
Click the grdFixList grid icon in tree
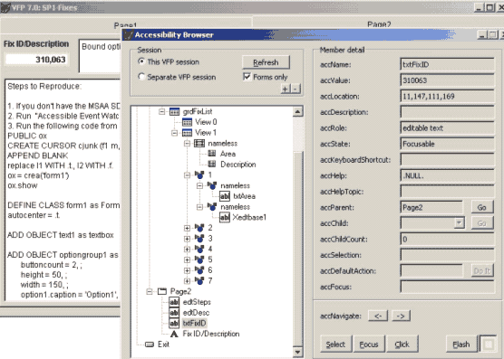175,111
